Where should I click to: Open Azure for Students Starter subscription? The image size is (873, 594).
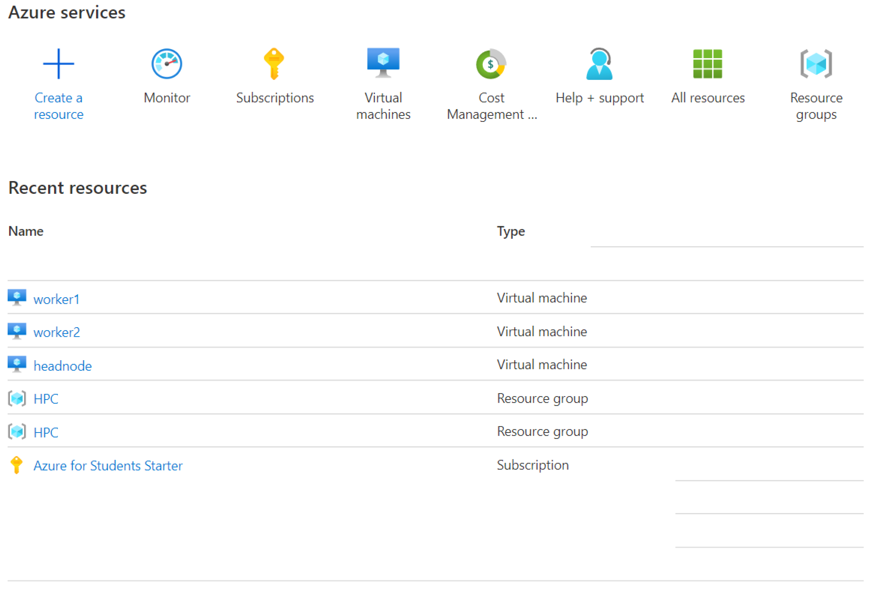(x=108, y=466)
